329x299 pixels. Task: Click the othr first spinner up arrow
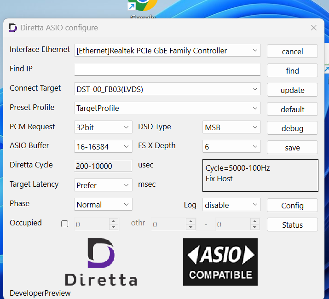click(190, 221)
